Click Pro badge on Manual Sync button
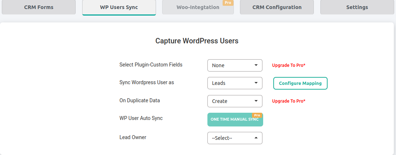The width and height of the screenshot is (396, 155). tap(257, 115)
